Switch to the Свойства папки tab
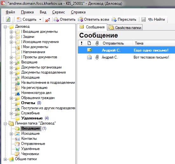 tap(125, 27)
